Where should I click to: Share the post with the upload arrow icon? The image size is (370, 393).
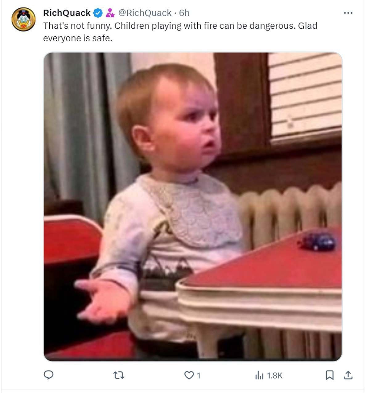[x=348, y=375]
